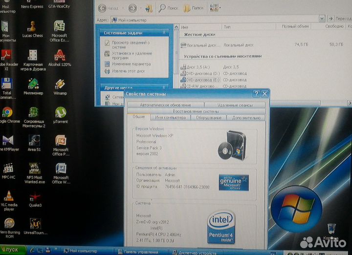Open the Nero Express desktop shortcut

(x=32, y=4)
